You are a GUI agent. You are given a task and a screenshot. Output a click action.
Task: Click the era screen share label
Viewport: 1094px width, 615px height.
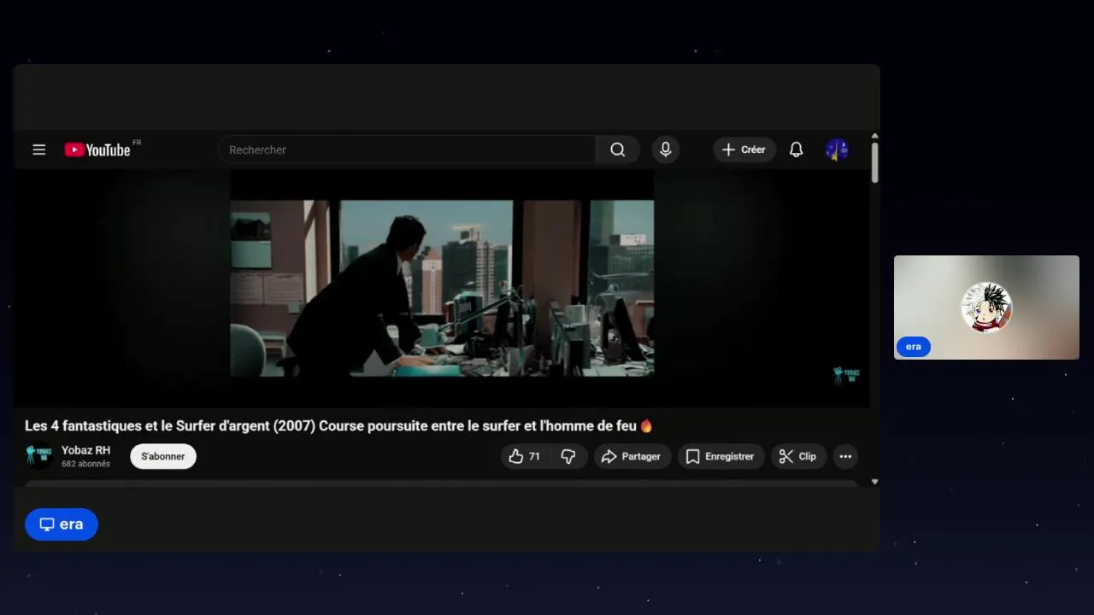click(62, 524)
